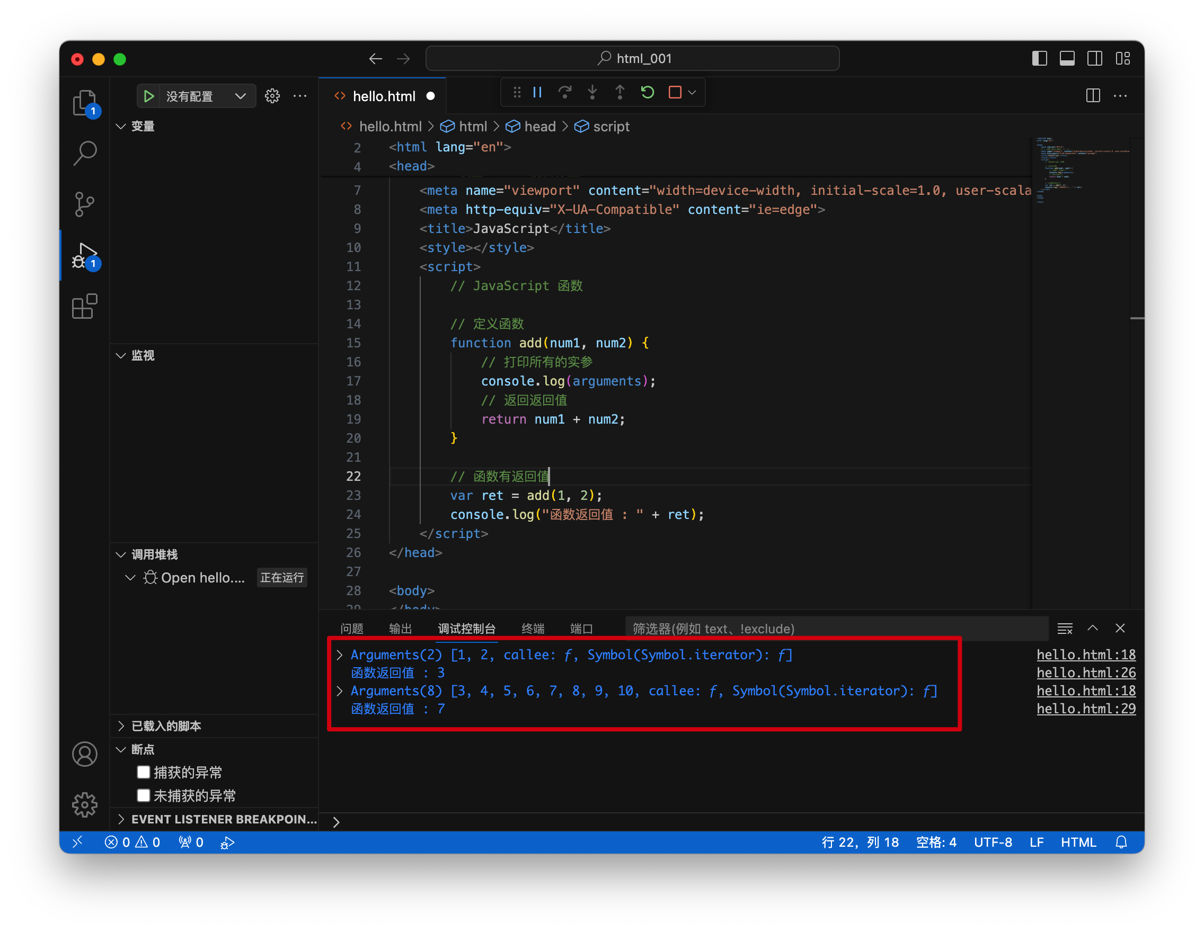
Task: Restart the debug session
Action: coord(648,92)
